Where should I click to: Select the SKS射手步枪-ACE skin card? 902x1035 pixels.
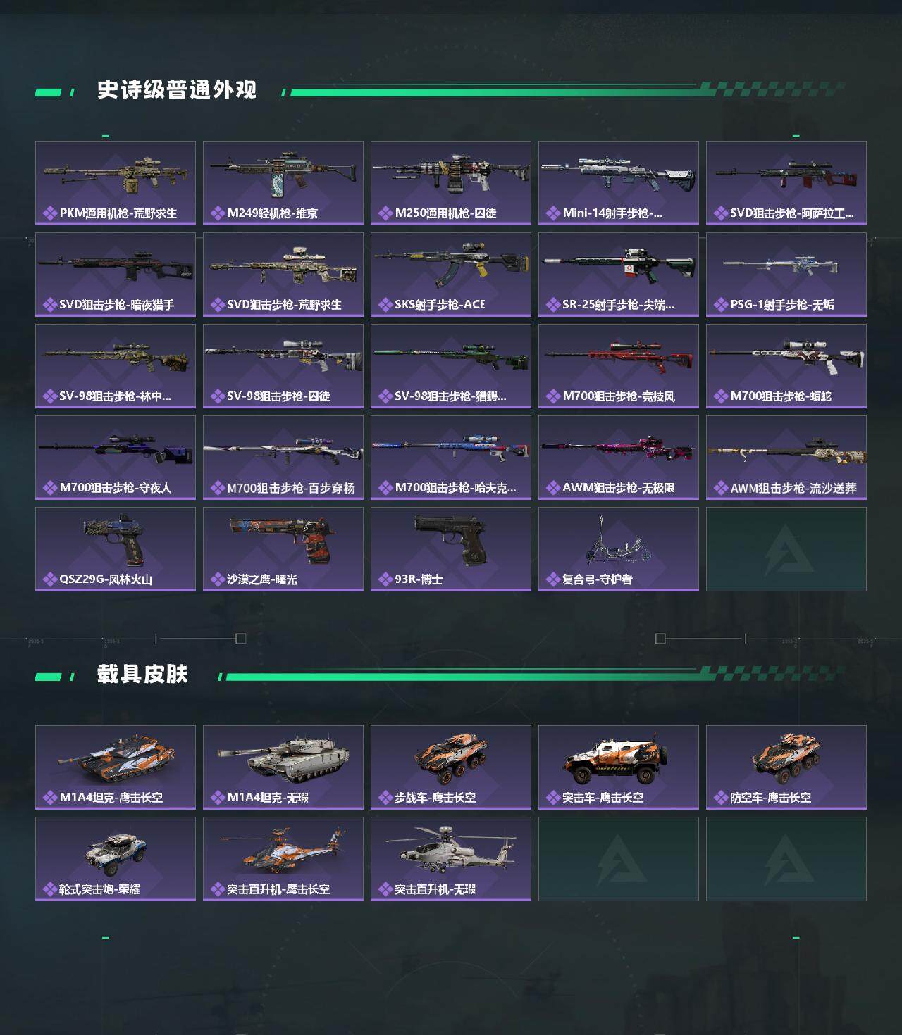click(451, 275)
